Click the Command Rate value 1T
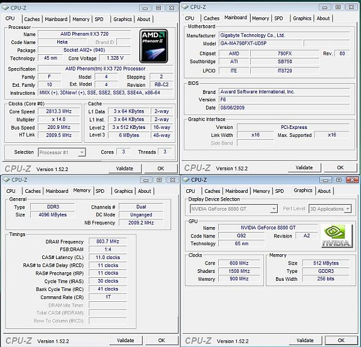 (x=108, y=297)
